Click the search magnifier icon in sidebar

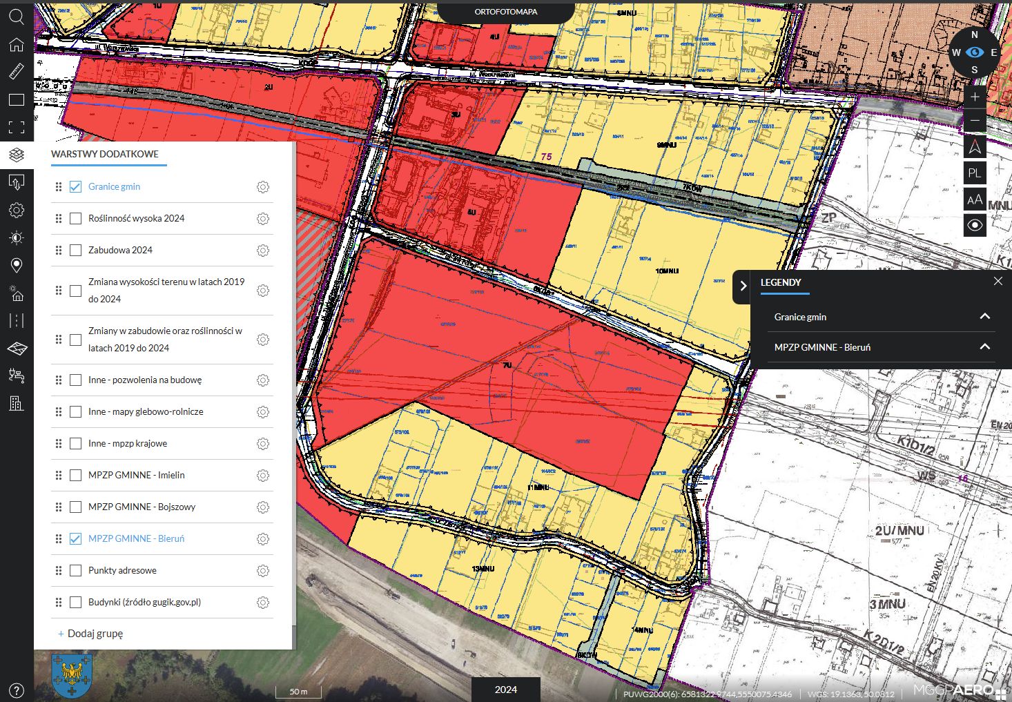pos(17,17)
